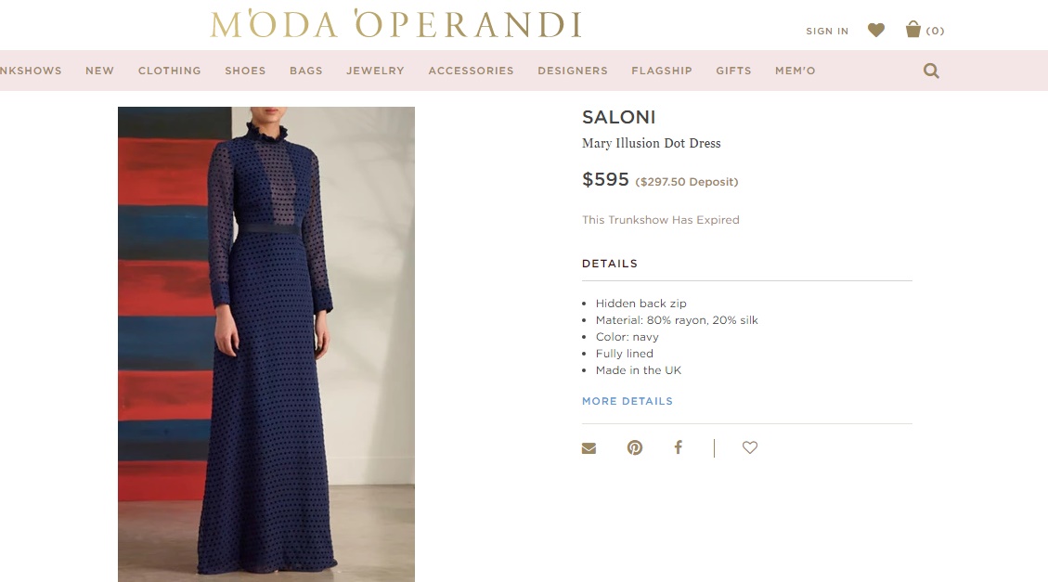Share product via email envelope icon
This screenshot has height=582, width=1048.
point(589,448)
